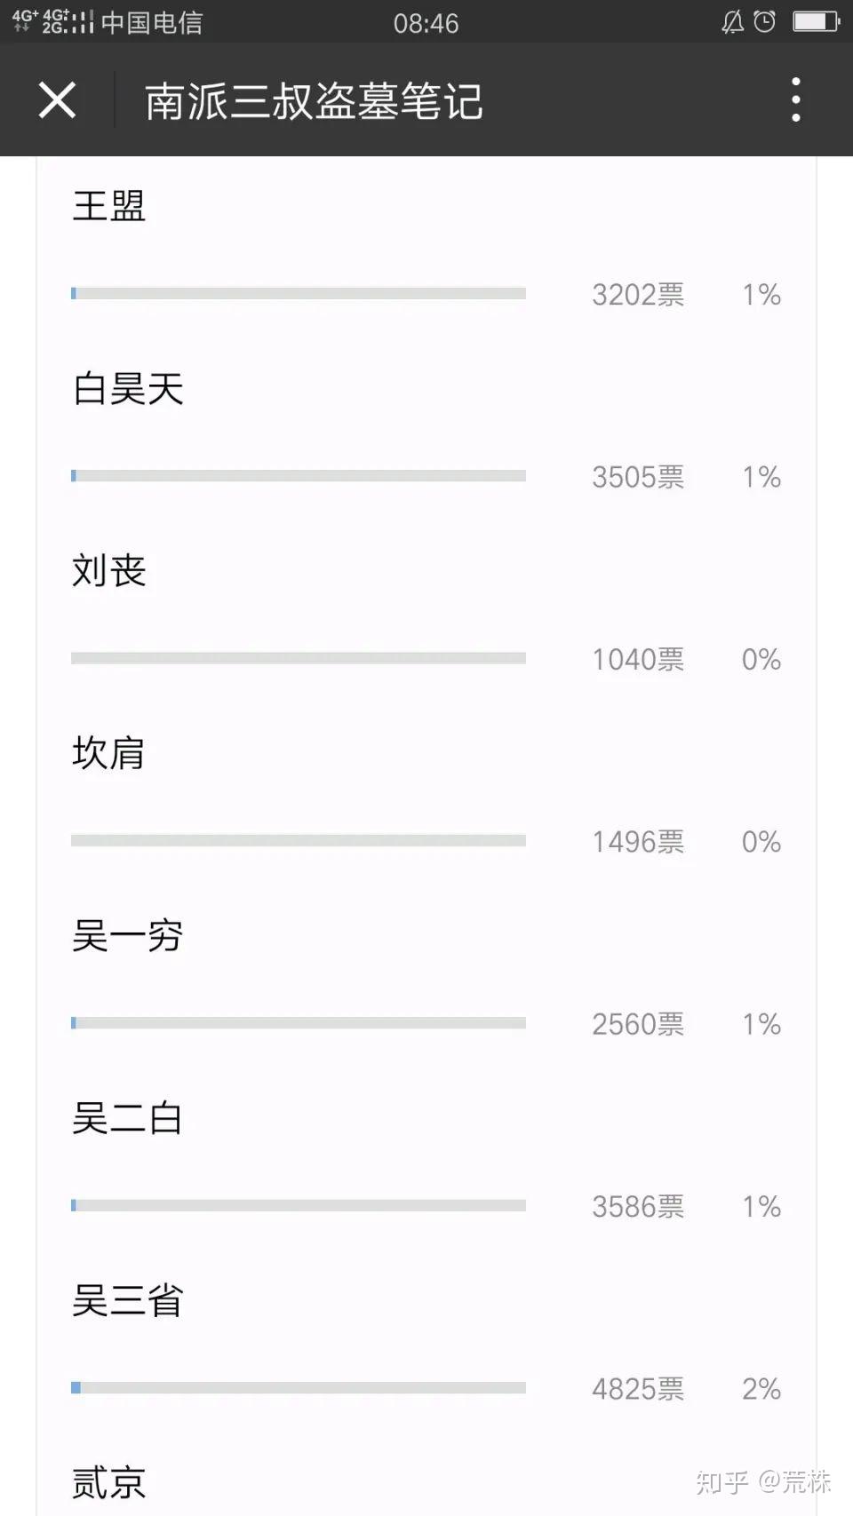853x1516 pixels.
Task: Tap the battery indicator icon
Action: (816, 21)
